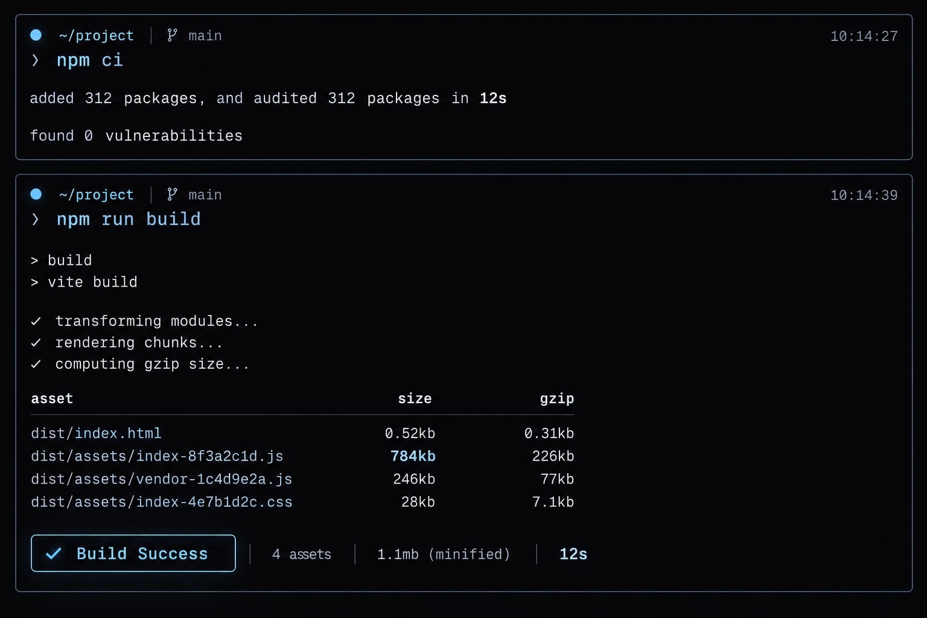Open the dist/assets/index-4e7b1d2c.css asset path
927x618 pixels.
pyautogui.click(x=162, y=502)
